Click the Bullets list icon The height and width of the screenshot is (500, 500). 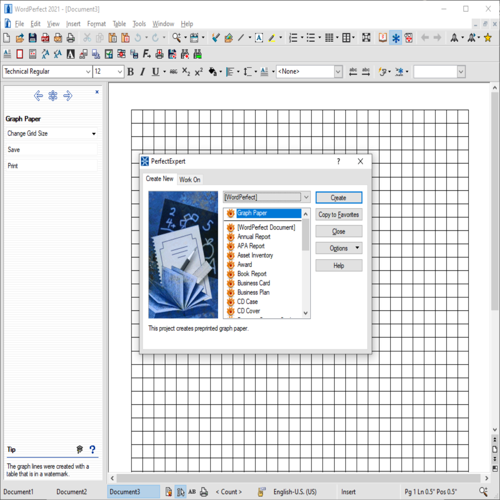[x=311, y=38]
